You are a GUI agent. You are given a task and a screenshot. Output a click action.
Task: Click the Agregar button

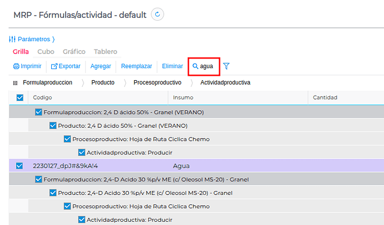pos(101,66)
